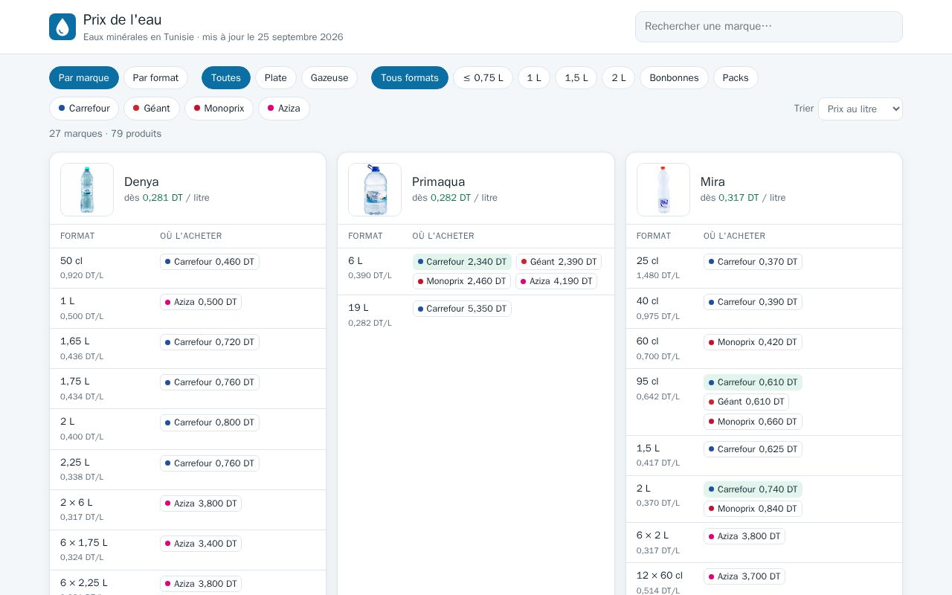Filter formats to Bonbonnes

pyautogui.click(x=674, y=77)
